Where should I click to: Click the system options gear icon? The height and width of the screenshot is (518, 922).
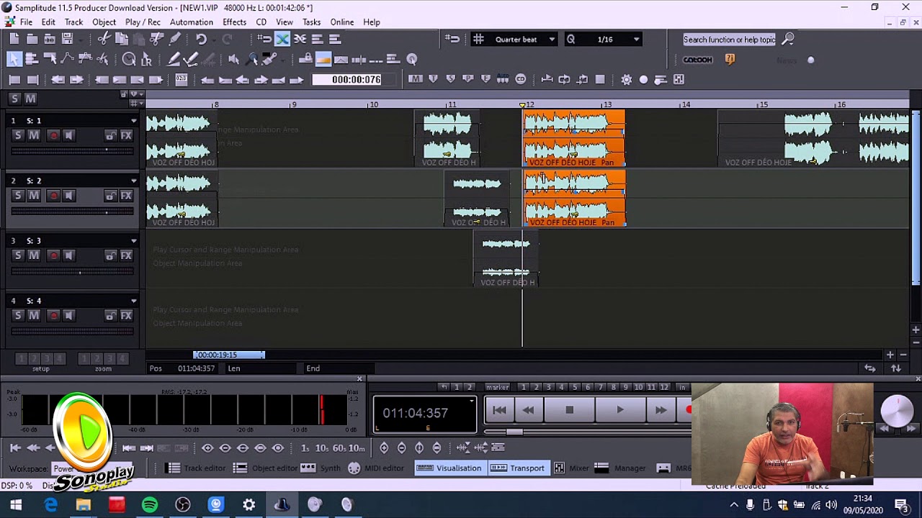click(626, 79)
